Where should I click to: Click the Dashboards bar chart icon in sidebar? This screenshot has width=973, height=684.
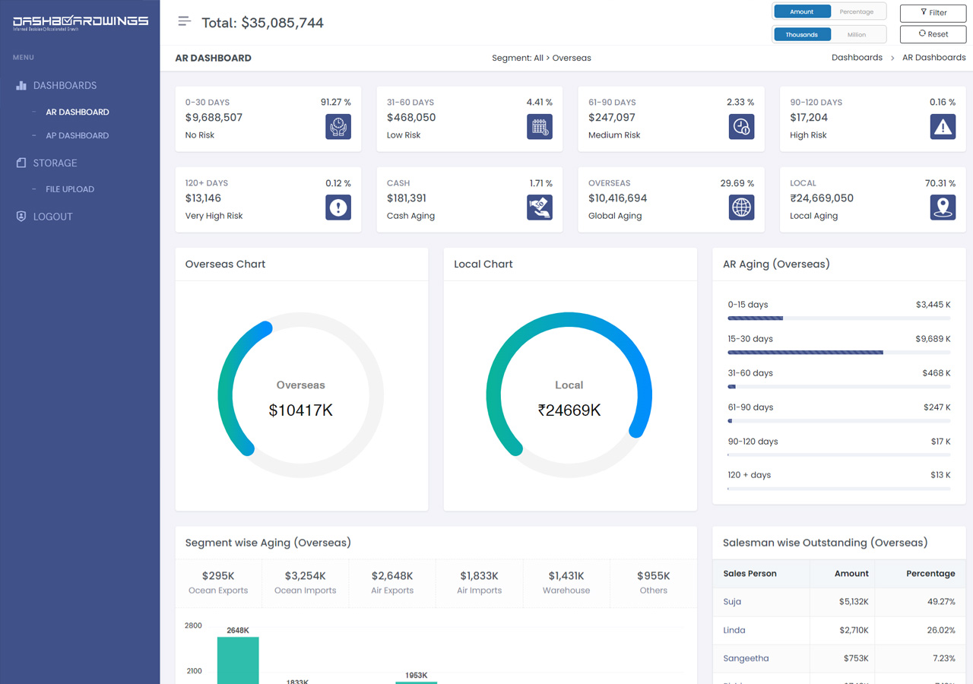(x=21, y=86)
